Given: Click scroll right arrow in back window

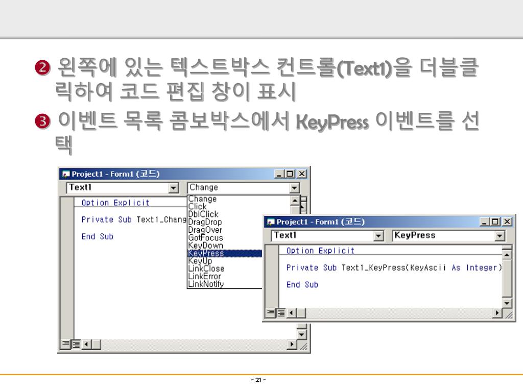Looking at the screenshot, I should pyautogui.click(x=292, y=344).
